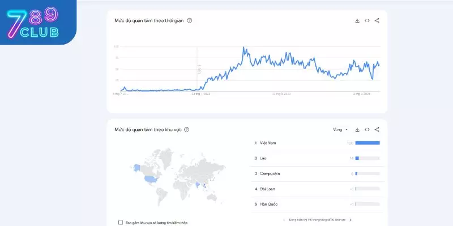The image size is (453, 226).
Task: Select Việt Nam in the region ranking
Action: tap(269, 143)
